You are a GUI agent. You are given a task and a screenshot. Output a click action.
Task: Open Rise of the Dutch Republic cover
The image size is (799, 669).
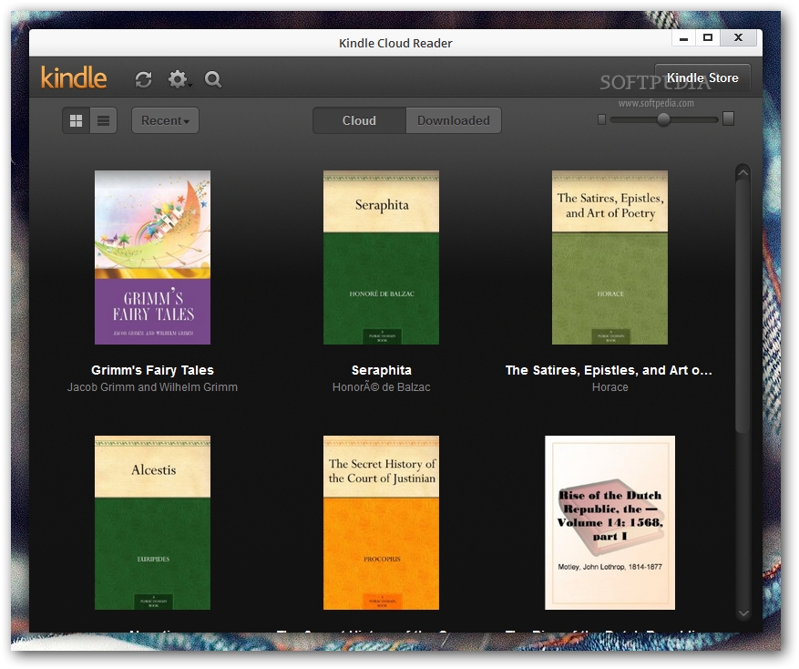609,522
